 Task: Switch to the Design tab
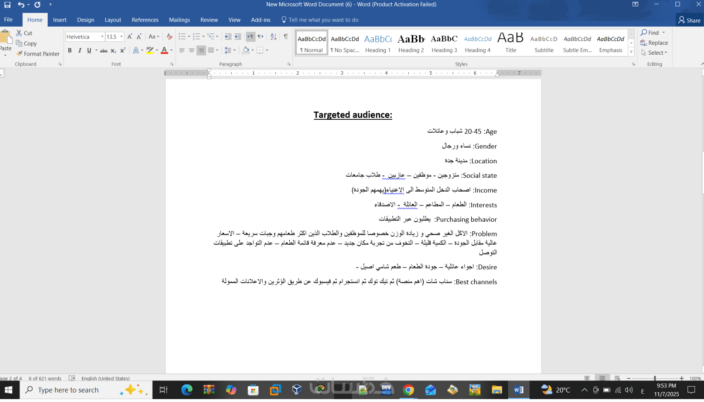coord(86,20)
